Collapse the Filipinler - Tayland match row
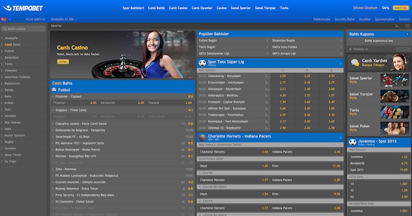The width and height of the screenshot is (412, 216). 123,96
